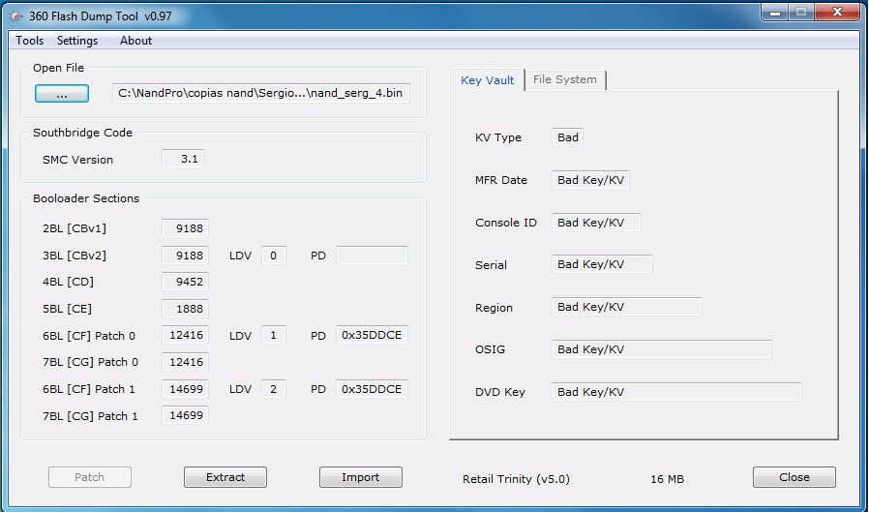Screen dimensions: 869x512
Task: Click the browse '...' open file button
Action: tap(62, 94)
